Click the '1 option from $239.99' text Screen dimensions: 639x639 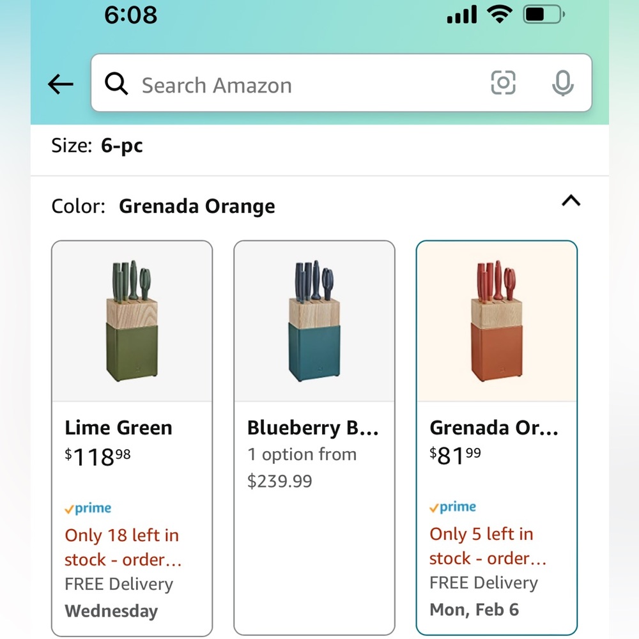point(302,468)
